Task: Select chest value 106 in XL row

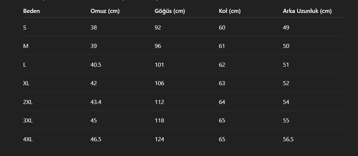Action: click(x=160, y=83)
